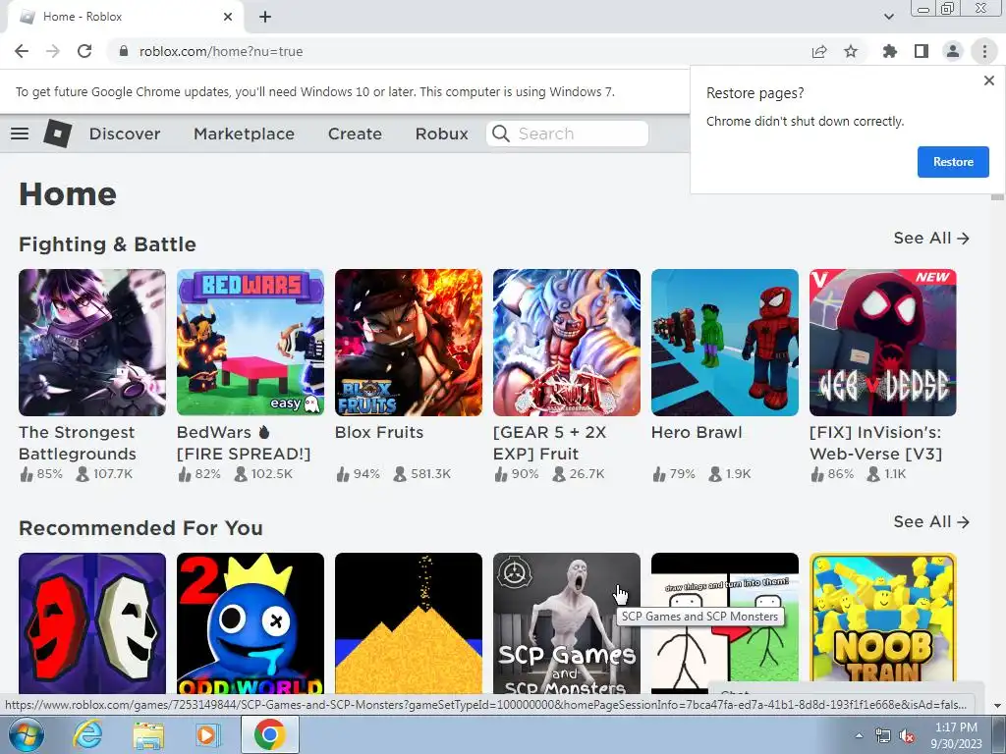Click the Blox Fruits 581.3K players count
Screen dimensions: 1006x754
click(421, 474)
